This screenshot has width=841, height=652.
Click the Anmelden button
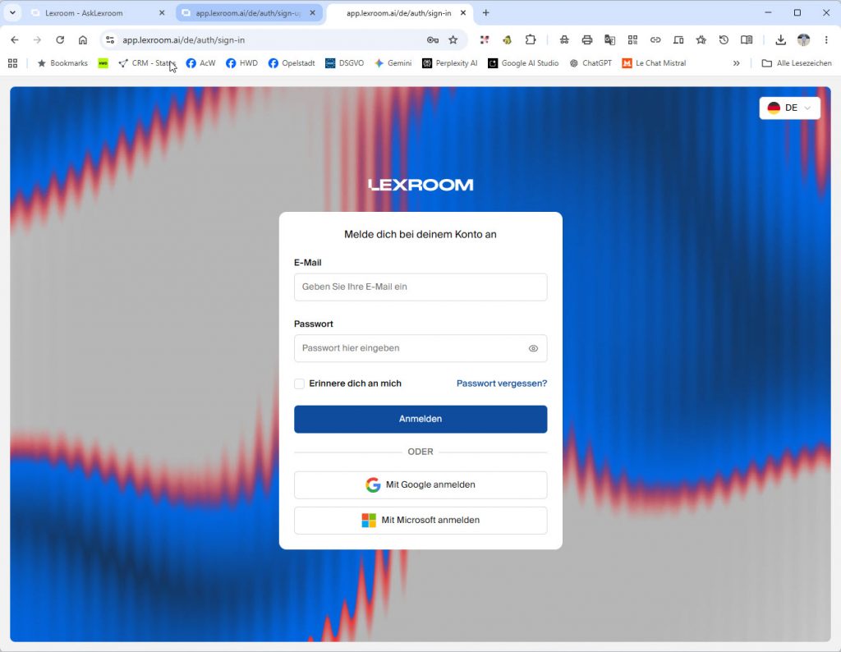point(420,419)
